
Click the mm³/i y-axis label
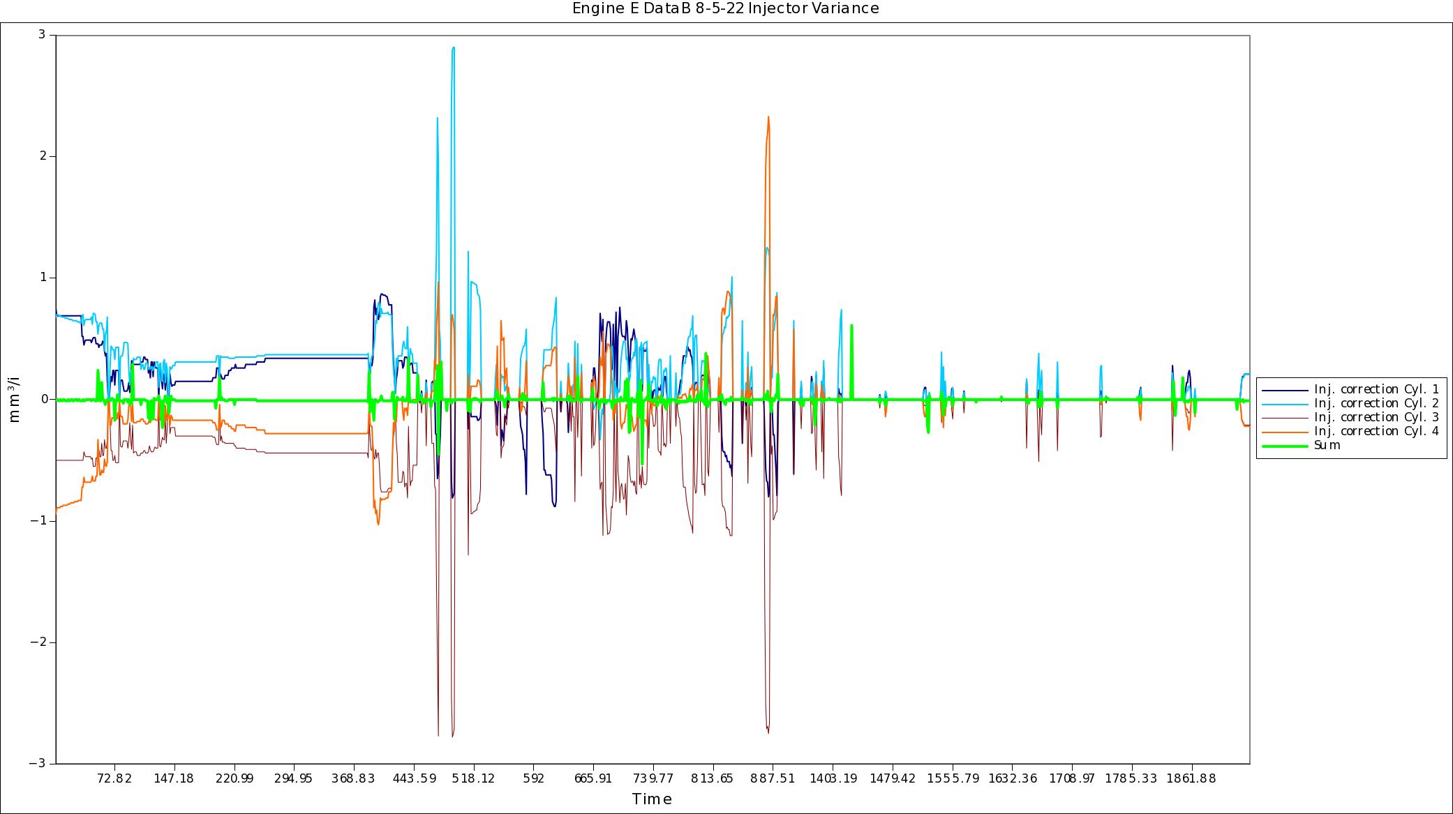point(15,400)
